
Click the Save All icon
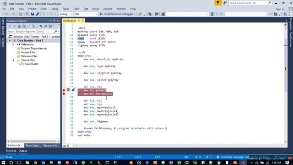click(x=37, y=14)
